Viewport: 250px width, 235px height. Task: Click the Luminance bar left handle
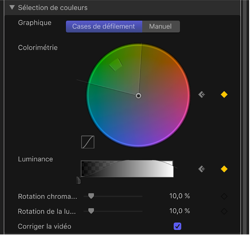tap(79, 181)
